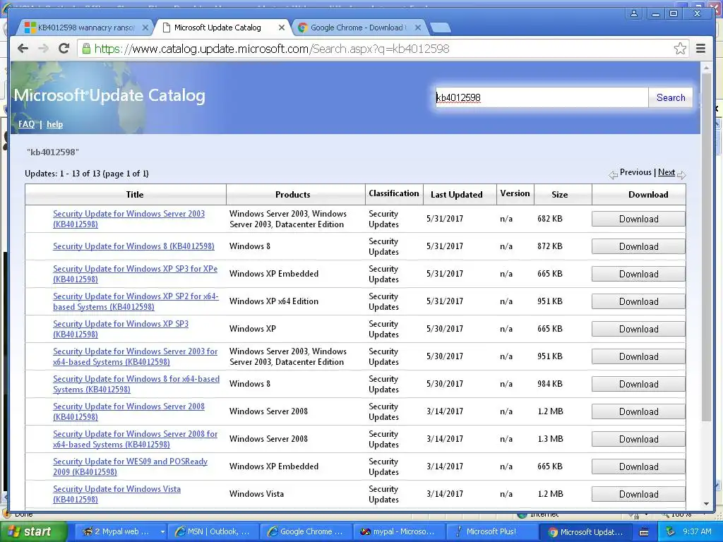Go back using the browser back arrow

pos(23,49)
